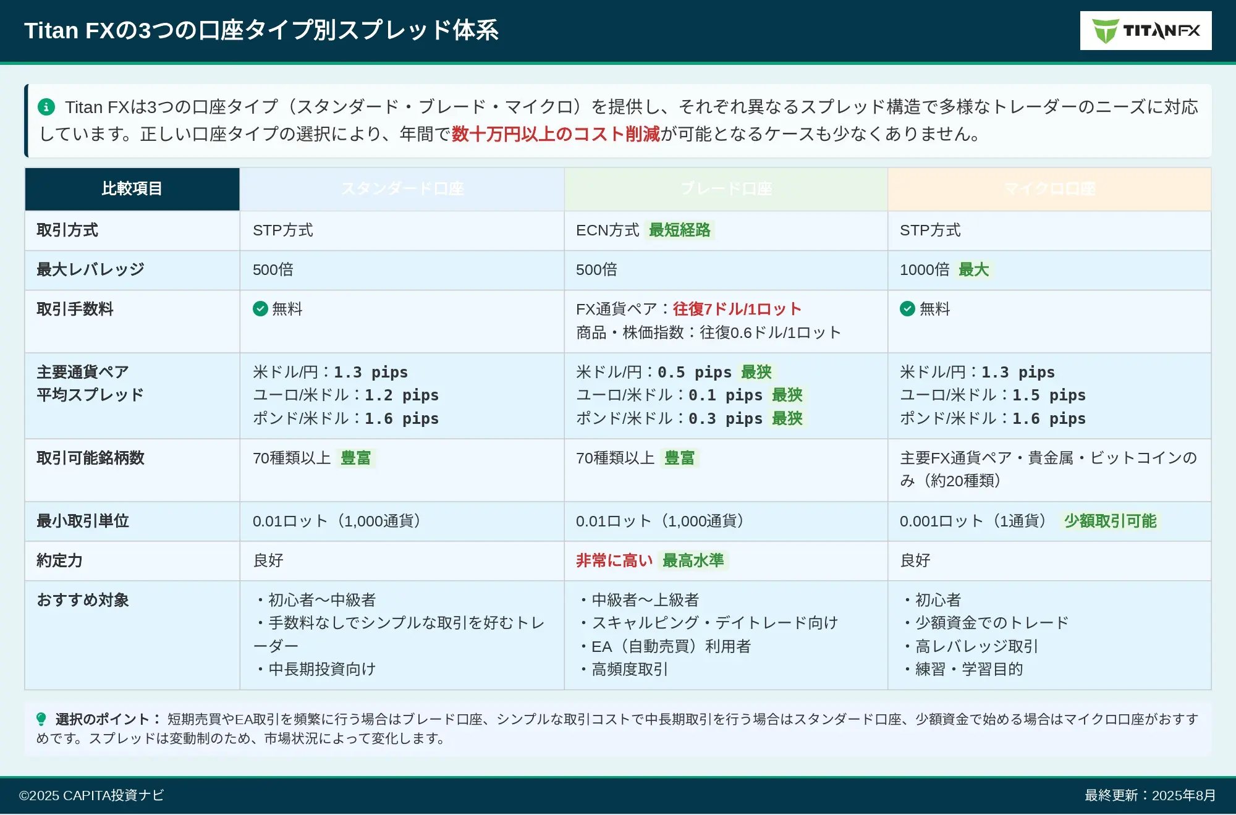Click the 高レバレッジ取引 bullet
Image resolution: width=1236 pixels, height=815 pixels.
(x=969, y=646)
